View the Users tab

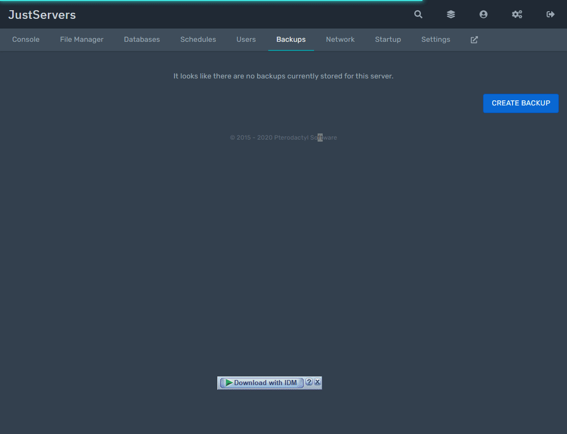(246, 39)
